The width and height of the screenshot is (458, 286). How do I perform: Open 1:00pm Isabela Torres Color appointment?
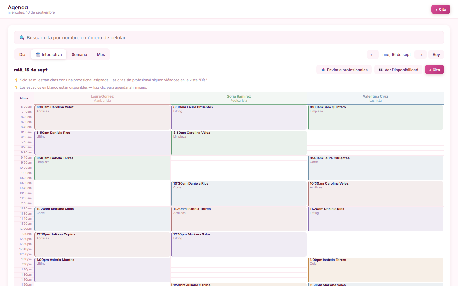(x=376, y=270)
